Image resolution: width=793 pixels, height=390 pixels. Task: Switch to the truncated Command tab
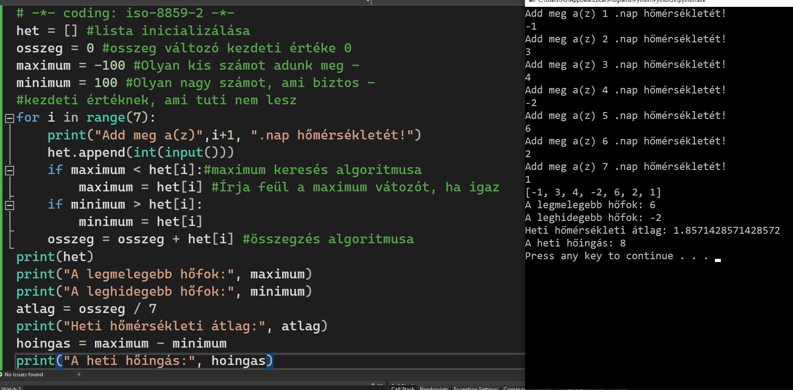(514, 388)
